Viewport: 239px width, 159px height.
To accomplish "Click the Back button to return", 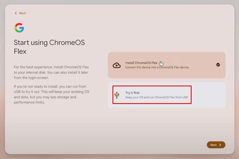I will [x=20, y=13].
